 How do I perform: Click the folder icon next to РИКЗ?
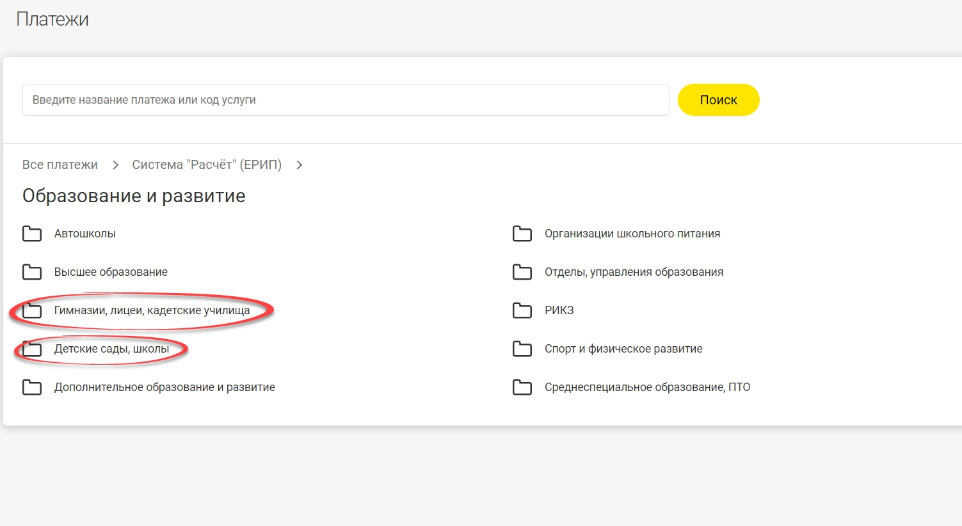pyautogui.click(x=522, y=310)
